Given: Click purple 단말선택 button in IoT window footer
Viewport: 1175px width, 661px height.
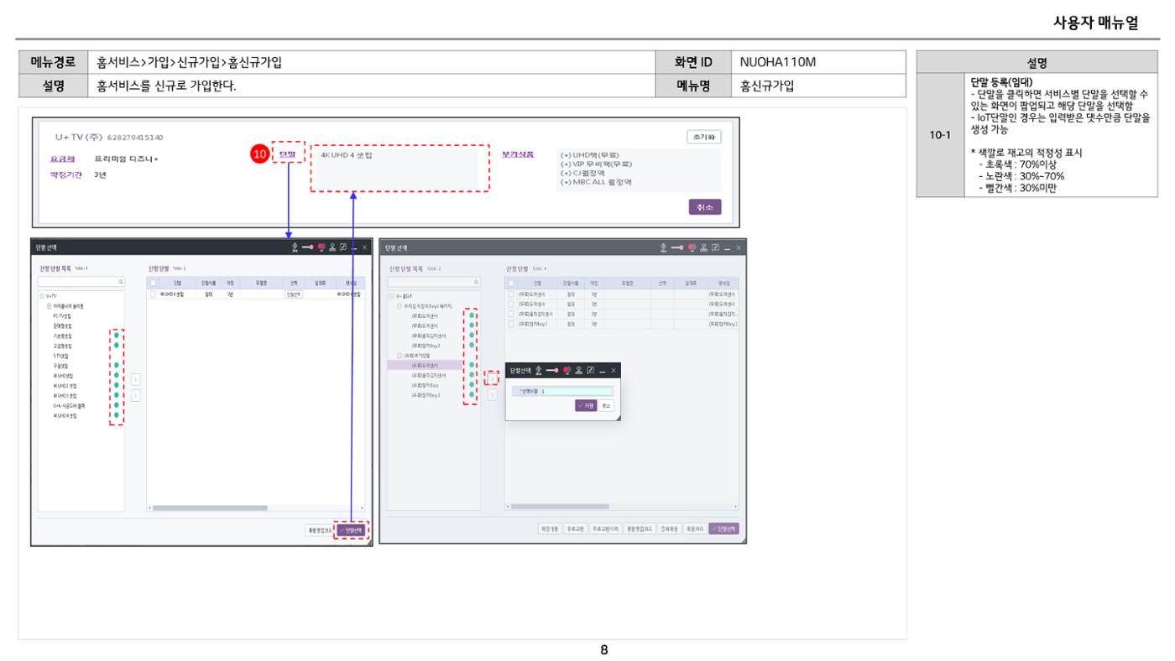Looking at the screenshot, I should coord(724,528).
